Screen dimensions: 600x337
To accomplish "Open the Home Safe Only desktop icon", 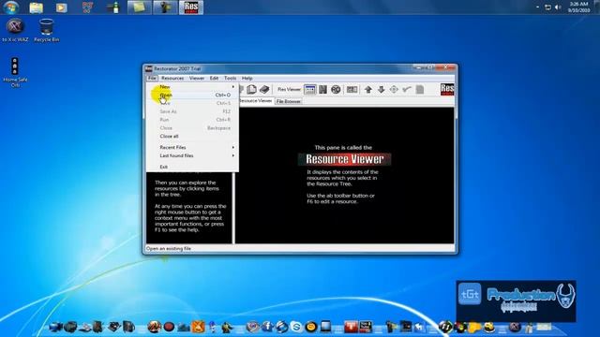I will (x=15, y=72).
